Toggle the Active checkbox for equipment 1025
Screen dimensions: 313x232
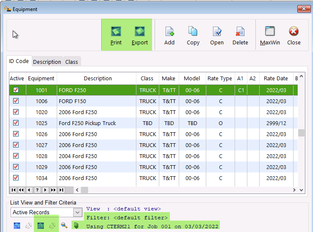(16, 123)
